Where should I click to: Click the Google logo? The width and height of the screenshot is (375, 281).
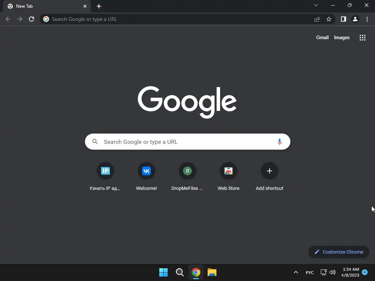[187, 102]
